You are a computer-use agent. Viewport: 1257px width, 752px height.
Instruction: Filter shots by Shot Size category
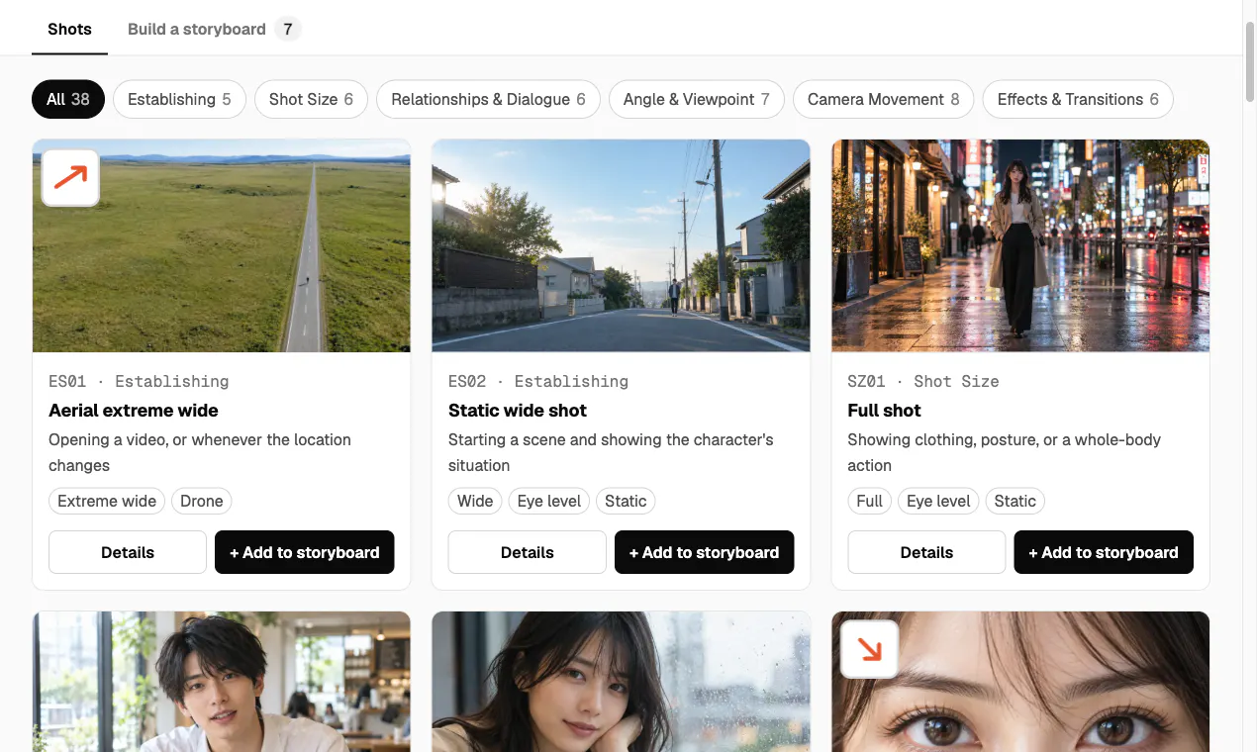pos(311,99)
